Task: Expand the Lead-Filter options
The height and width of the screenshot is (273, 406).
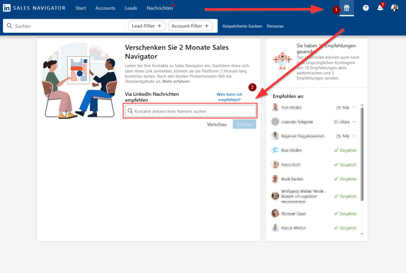Action: (x=147, y=26)
